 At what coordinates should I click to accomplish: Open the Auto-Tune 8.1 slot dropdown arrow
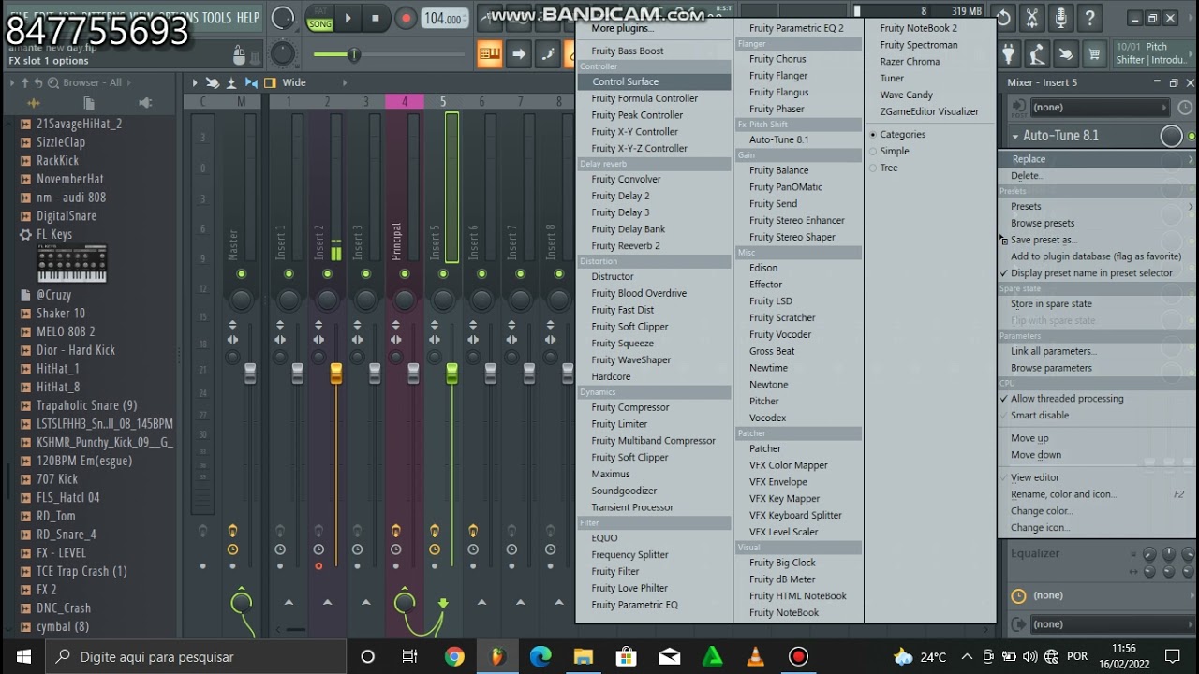pyautogui.click(x=1015, y=137)
